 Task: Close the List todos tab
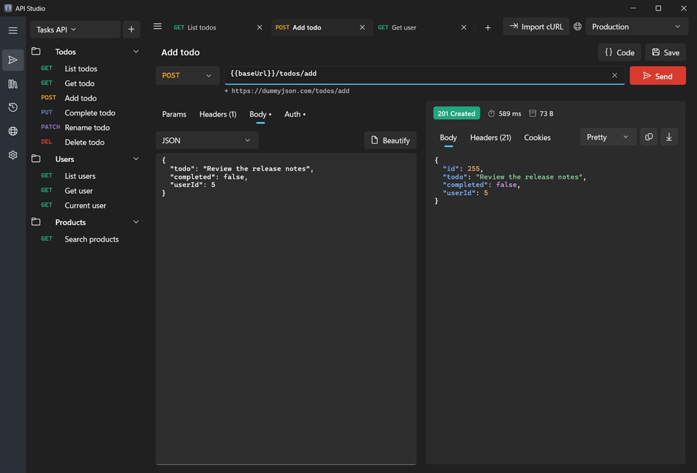pos(260,27)
